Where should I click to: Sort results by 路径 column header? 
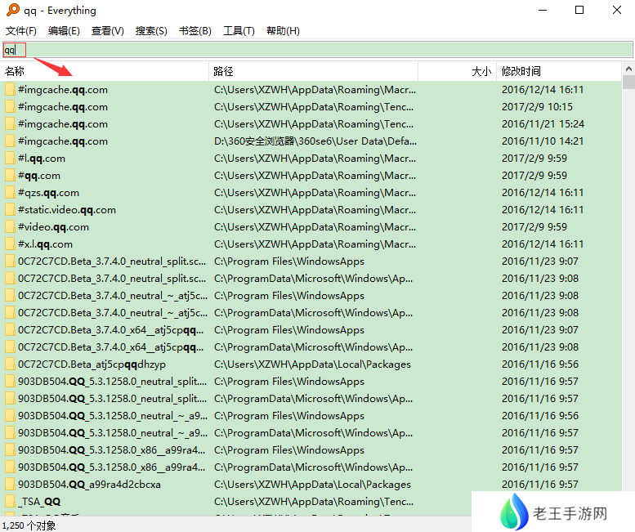(314, 71)
